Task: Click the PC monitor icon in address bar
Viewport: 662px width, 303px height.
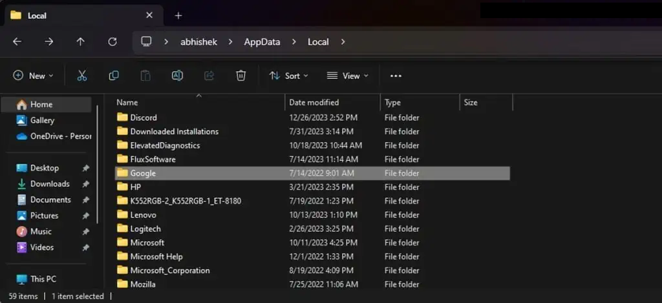Action: [147, 41]
